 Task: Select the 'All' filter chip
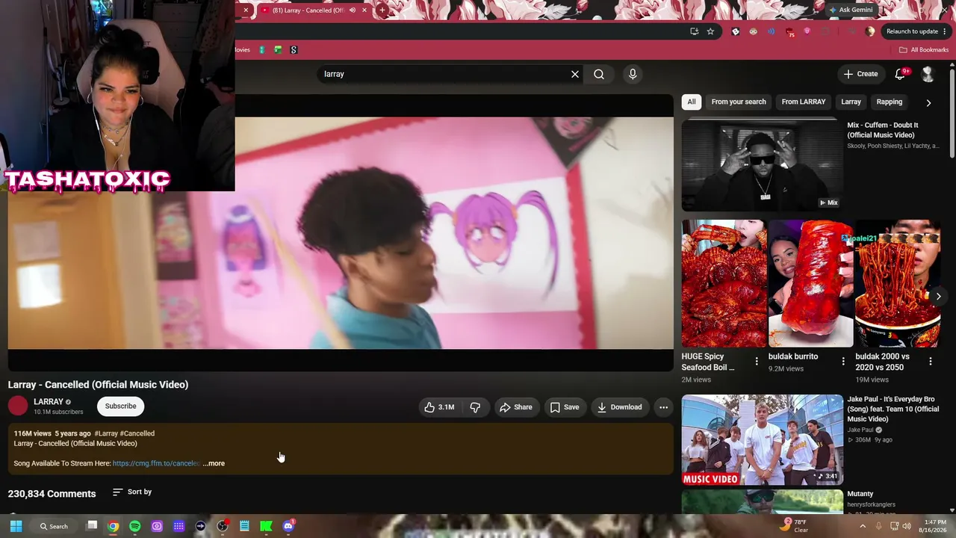[692, 102]
